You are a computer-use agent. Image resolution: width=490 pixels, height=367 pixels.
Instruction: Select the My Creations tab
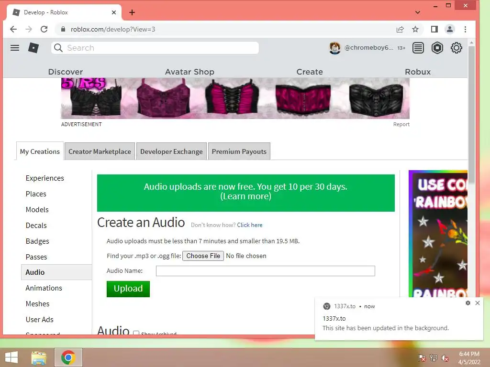(x=40, y=151)
